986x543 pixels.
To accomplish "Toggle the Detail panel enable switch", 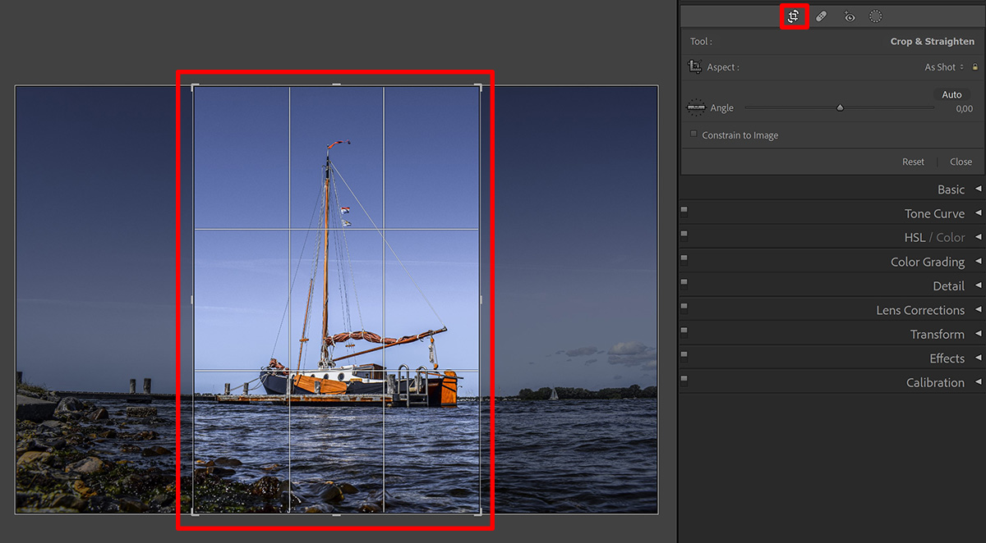I will click(683, 282).
